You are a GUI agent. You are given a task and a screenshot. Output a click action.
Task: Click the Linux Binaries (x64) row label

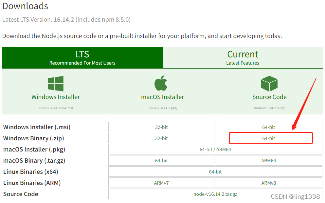31,172
